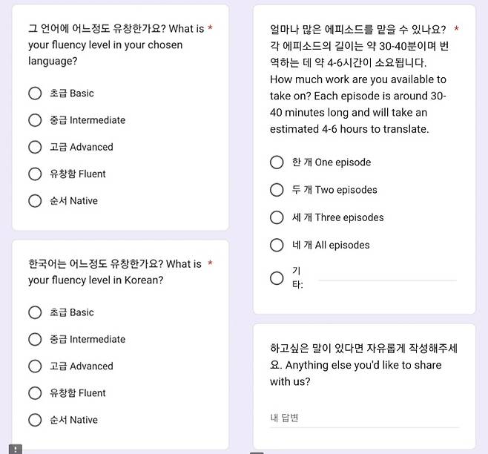The height and width of the screenshot is (454, 488).
Task: Pick 유창함 Fluent for chosen language fluency
Action: click(35, 174)
